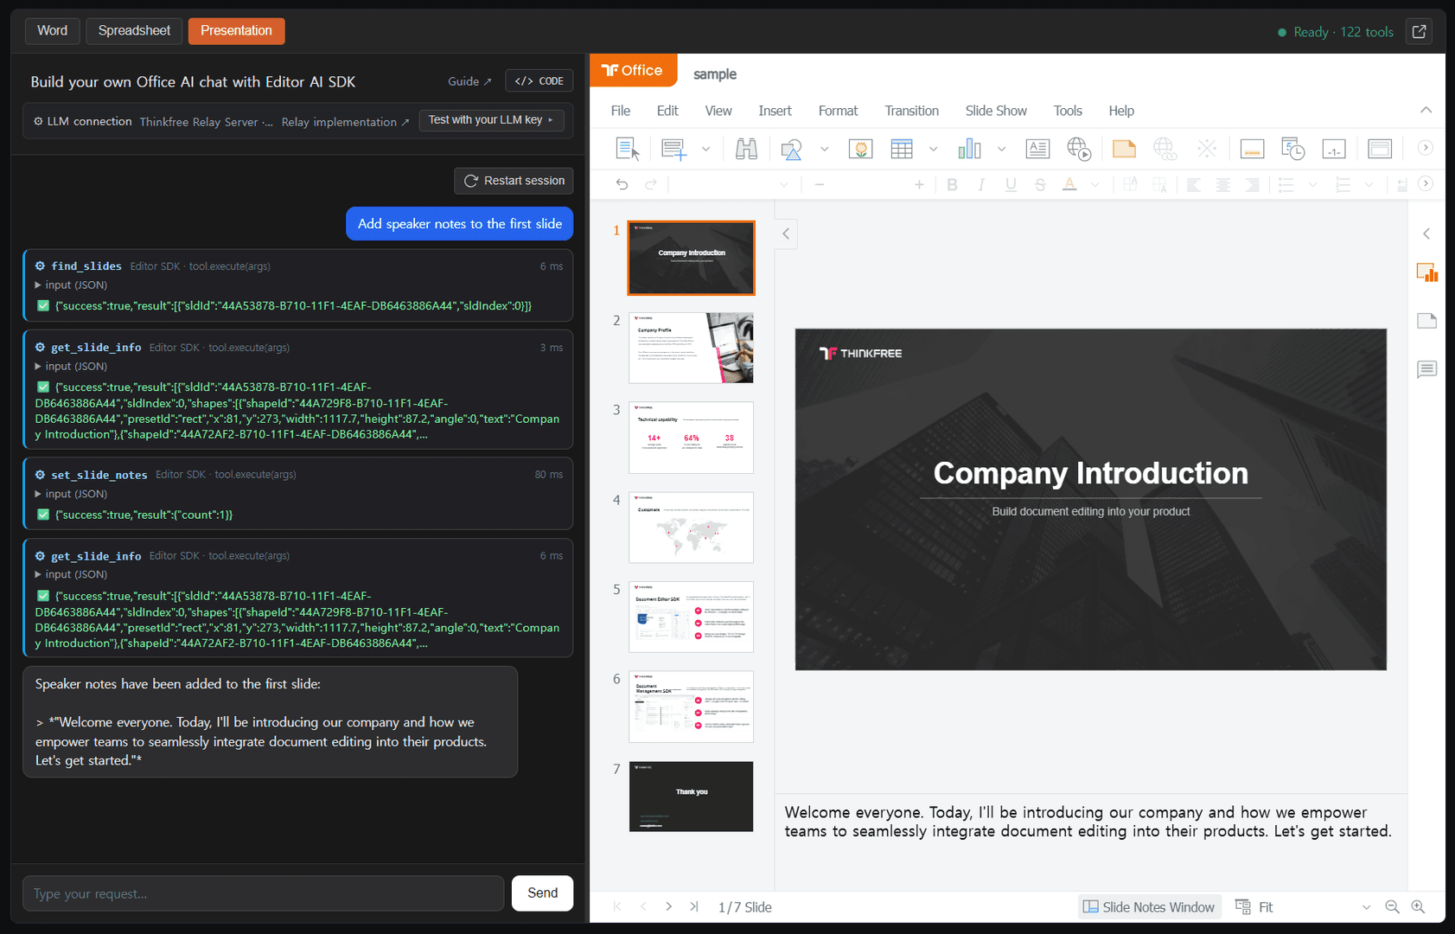The width and height of the screenshot is (1455, 934).
Task: Open the app in a new window icon
Action: [1419, 32]
